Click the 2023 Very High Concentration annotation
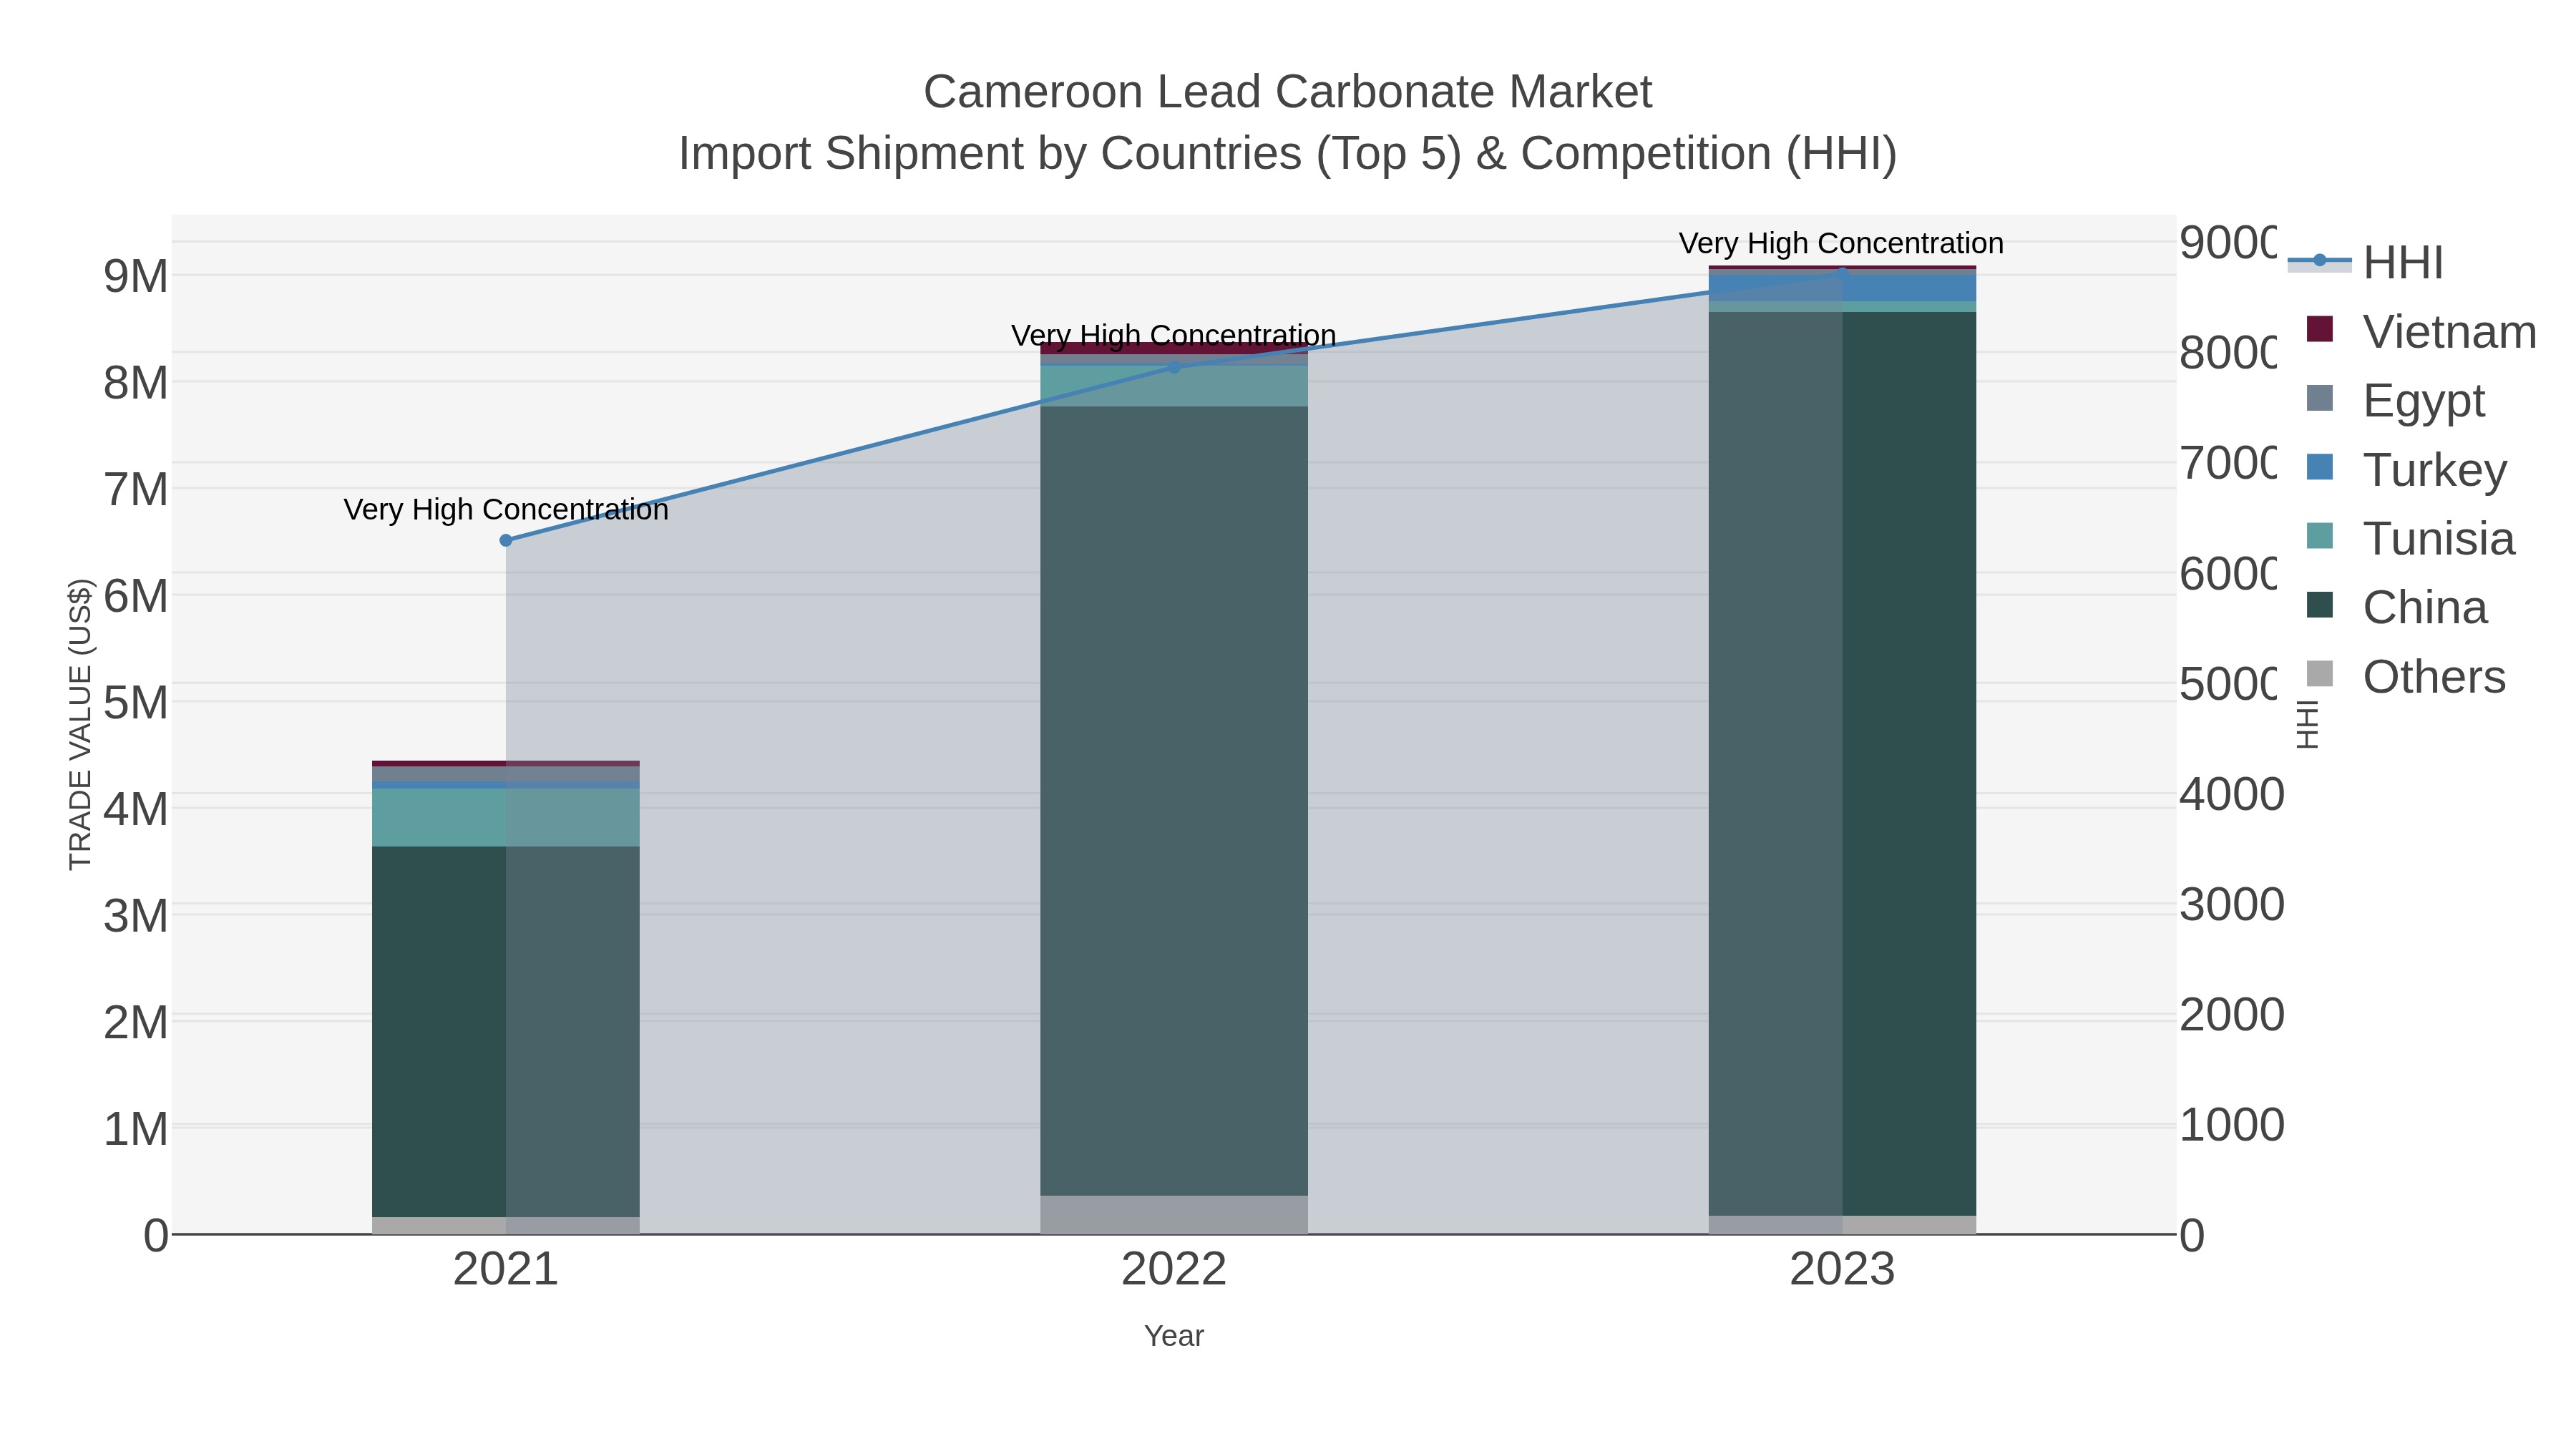This screenshot has width=2576, height=1449. [1841, 243]
